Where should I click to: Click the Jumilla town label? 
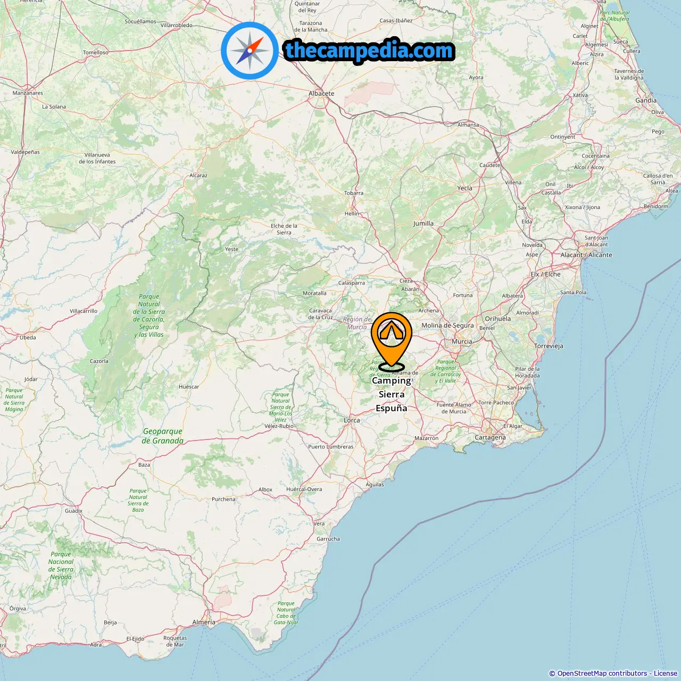[x=423, y=223]
